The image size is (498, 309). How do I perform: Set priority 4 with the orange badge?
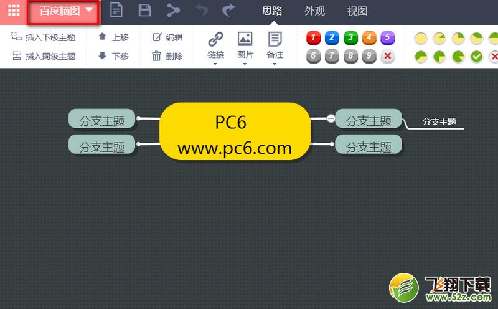[369, 38]
